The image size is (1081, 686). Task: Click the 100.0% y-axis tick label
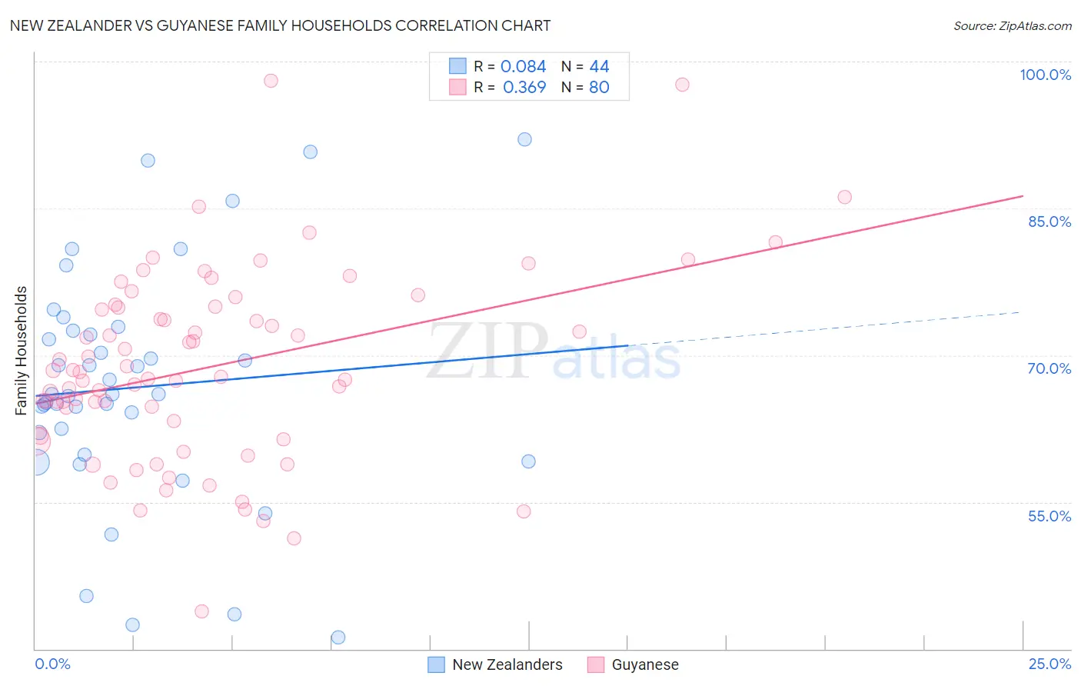(1045, 75)
